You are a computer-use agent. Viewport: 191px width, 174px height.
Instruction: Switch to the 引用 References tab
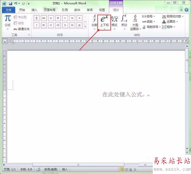[x=65, y=10]
